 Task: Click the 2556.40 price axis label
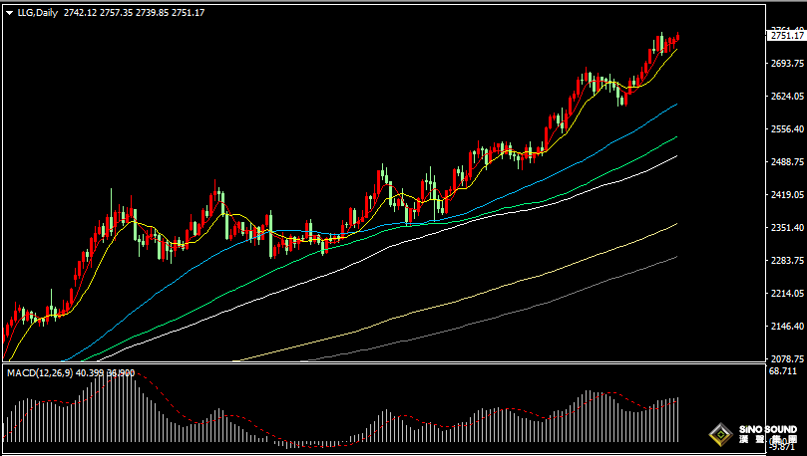tap(787, 128)
